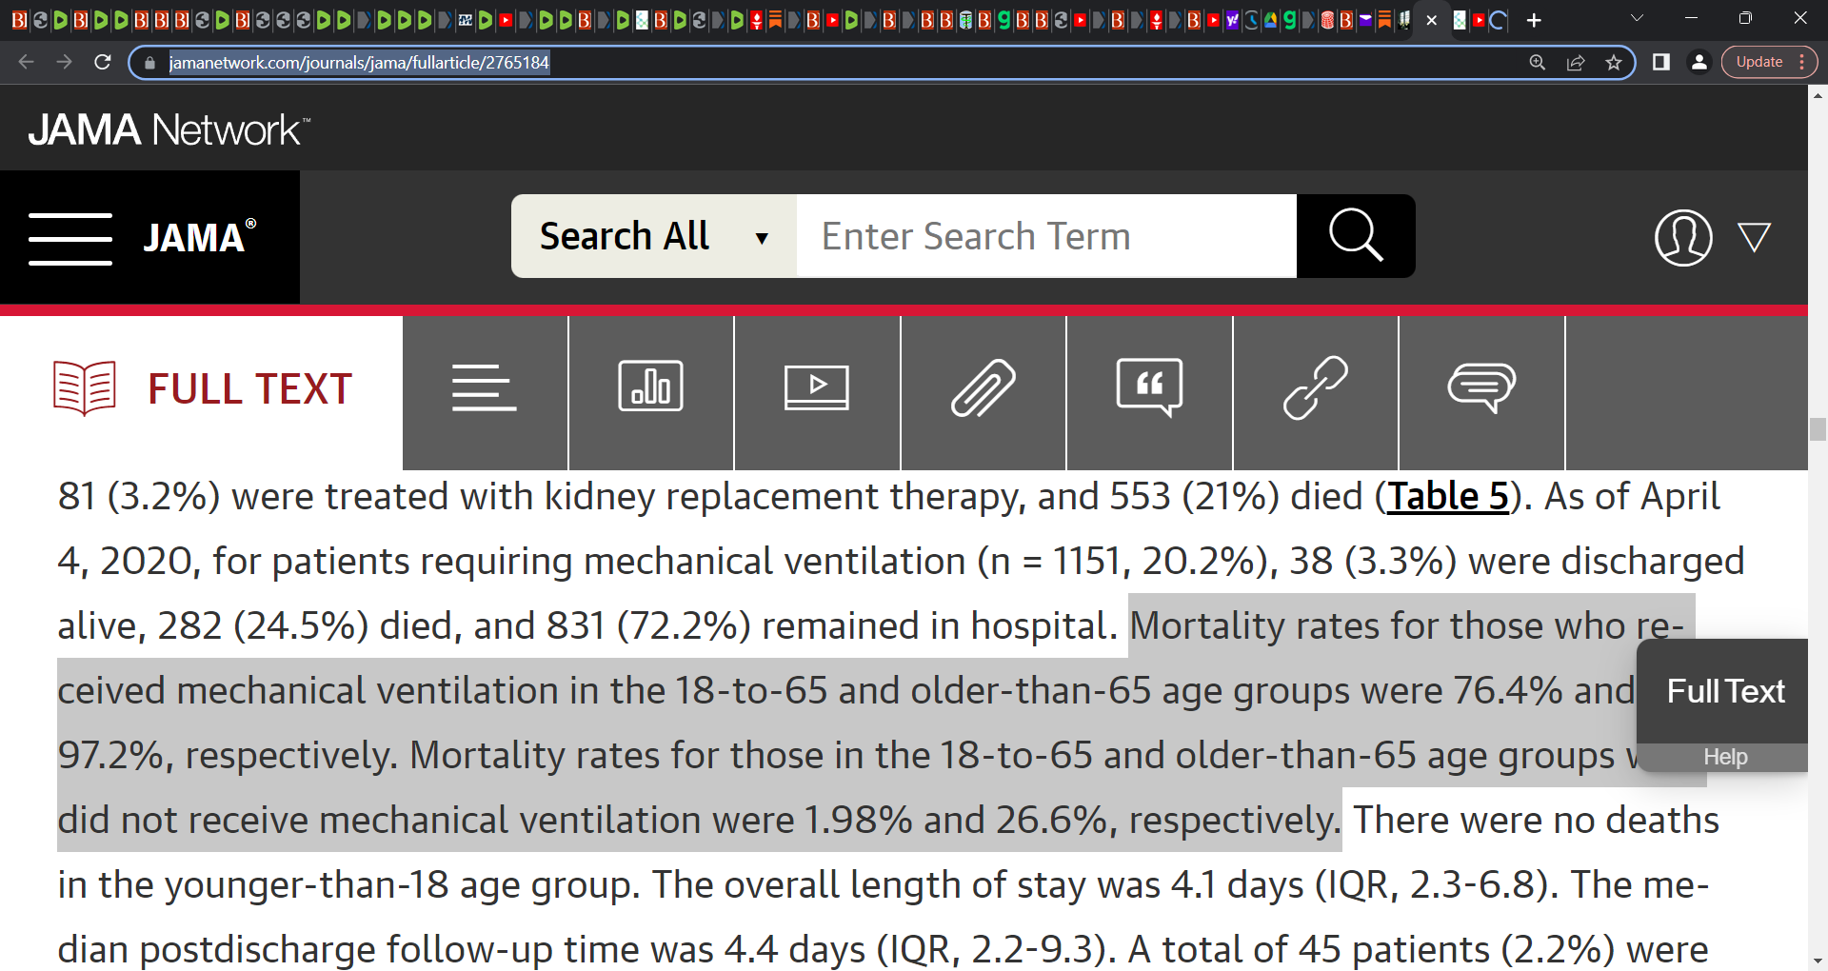Click the magnifying glass search button

coord(1355,236)
